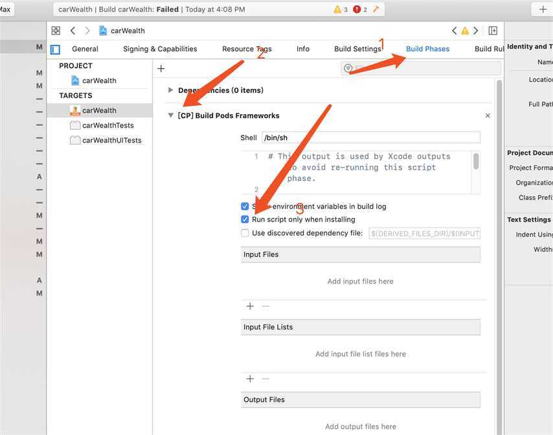Image resolution: width=553 pixels, height=435 pixels.
Task: Open the Build Settings tab
Action: pos(357,49)
